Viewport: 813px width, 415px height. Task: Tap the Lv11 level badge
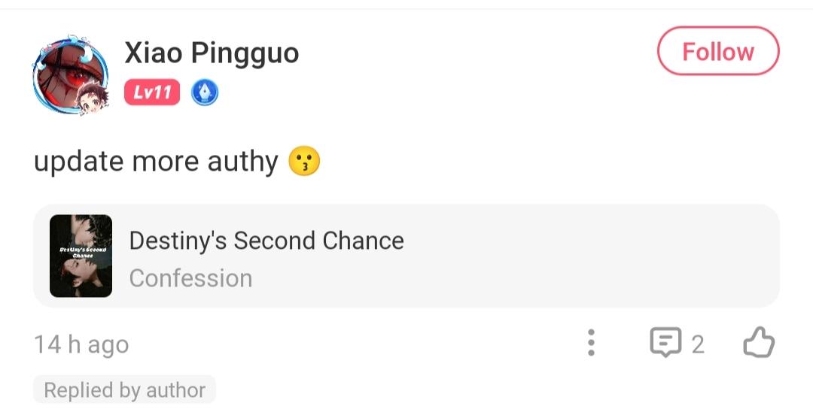tap(152, 93)
